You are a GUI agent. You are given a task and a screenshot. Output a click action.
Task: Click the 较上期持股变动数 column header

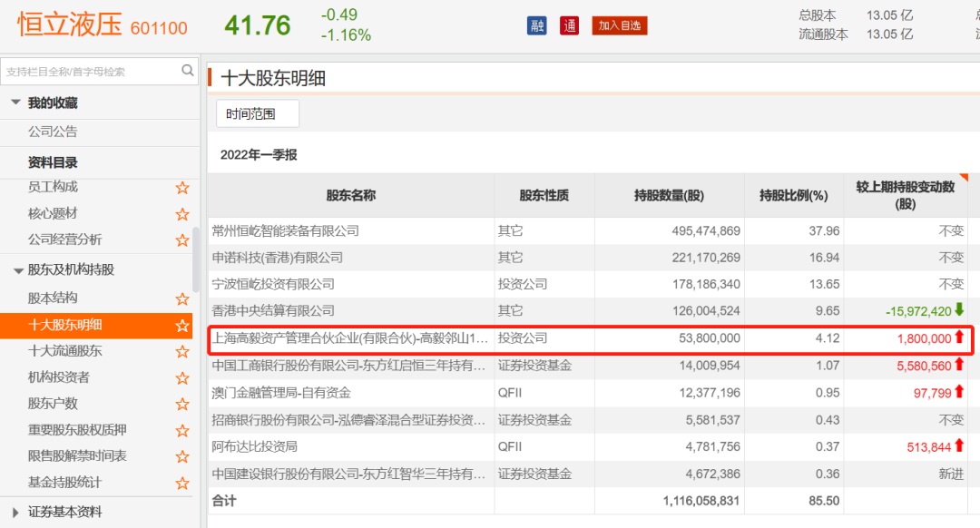[x=905, y=196]
